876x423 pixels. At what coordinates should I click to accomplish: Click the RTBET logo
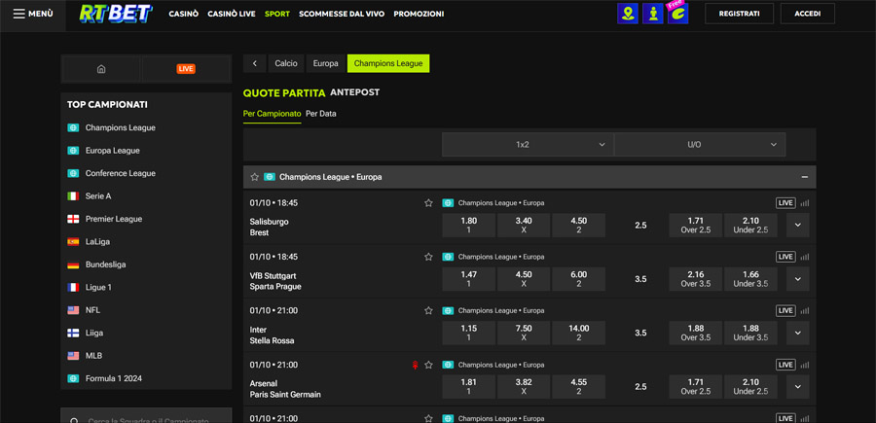pyautogui.click(x=118, y=14)
